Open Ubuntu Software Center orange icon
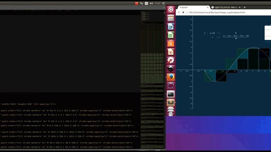271x152 pixels. click(171, 43)
